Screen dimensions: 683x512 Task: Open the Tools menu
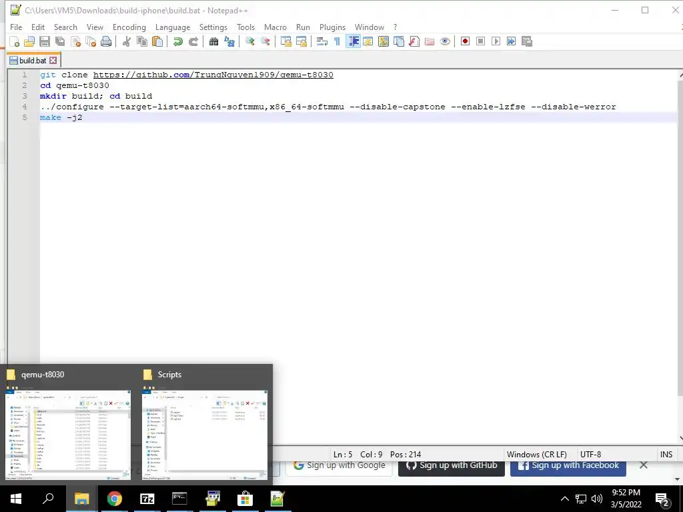[x=245, y=27]
